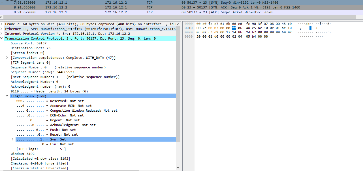
Task: Click hex offset 0000 row label
Action: click(x=189, y=24)
